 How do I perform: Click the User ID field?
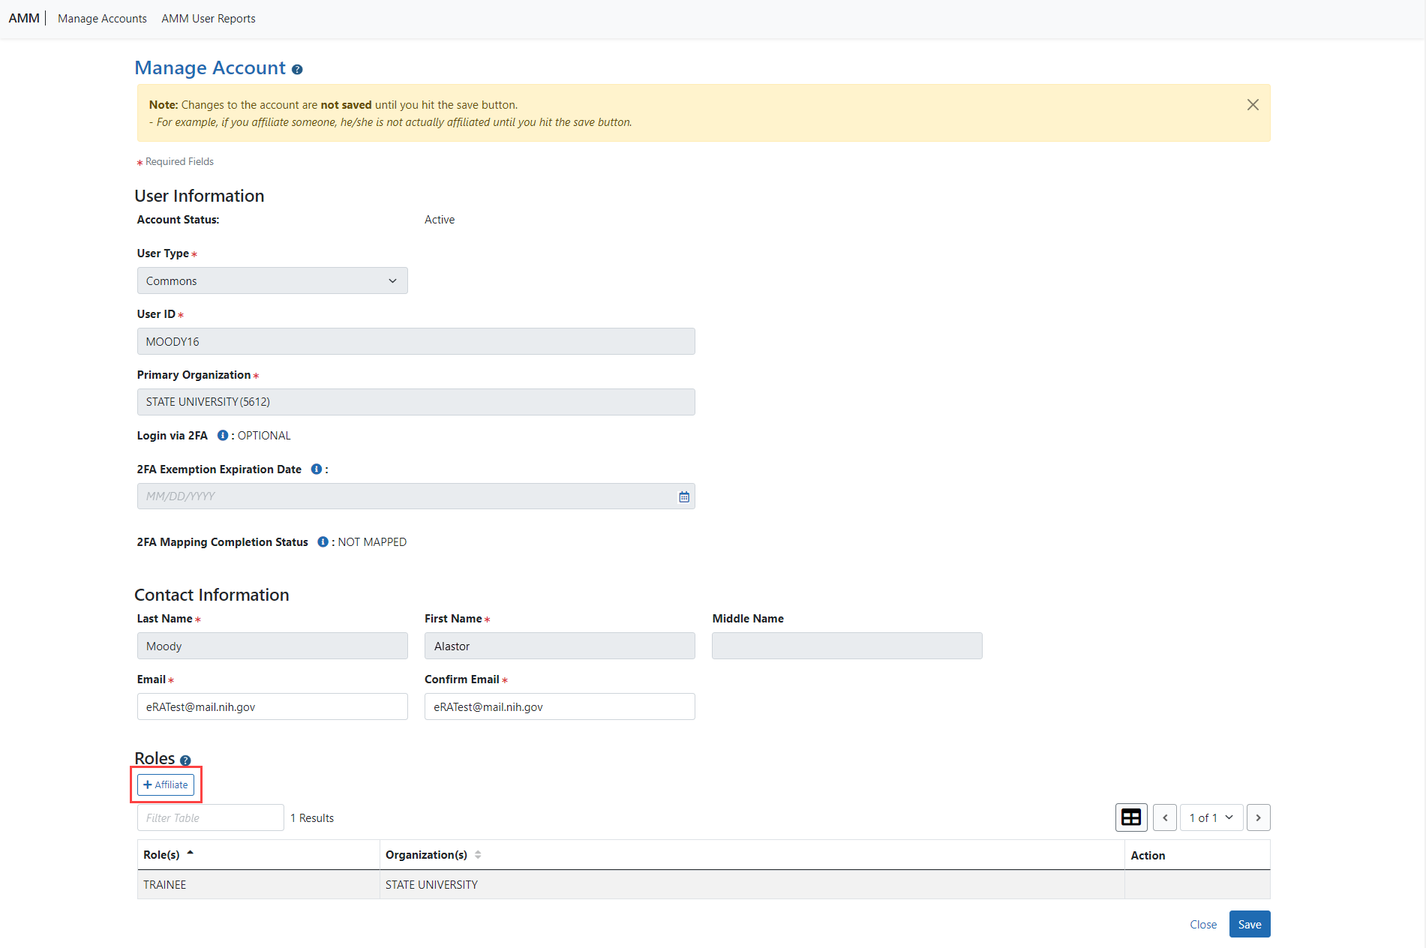pos(416,341)
